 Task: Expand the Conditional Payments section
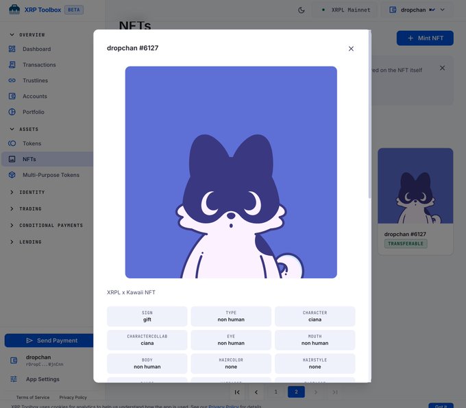click(47, 225)
